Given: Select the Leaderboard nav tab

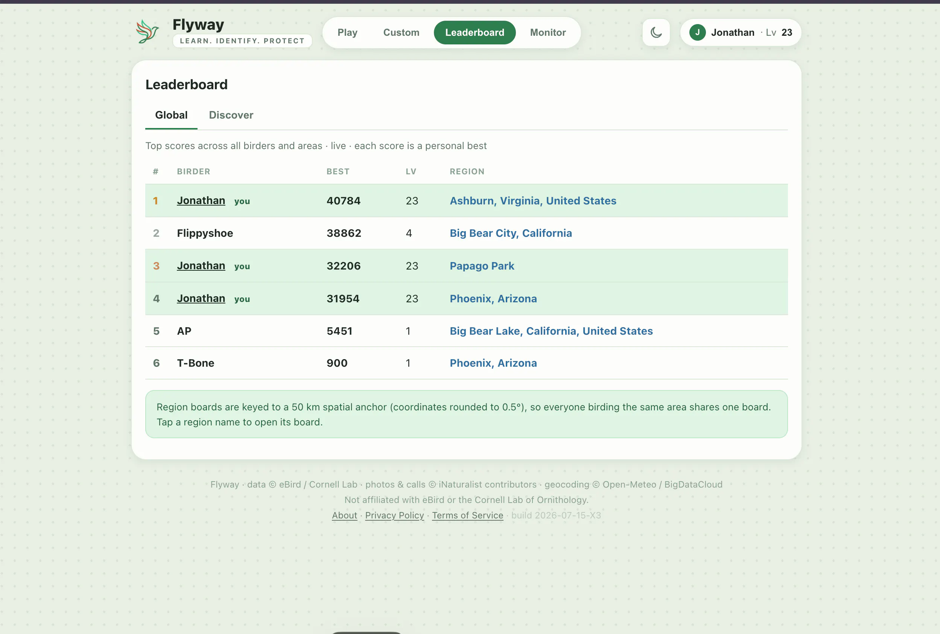Looking at the screenshot, I should click(x=475, y=32).
